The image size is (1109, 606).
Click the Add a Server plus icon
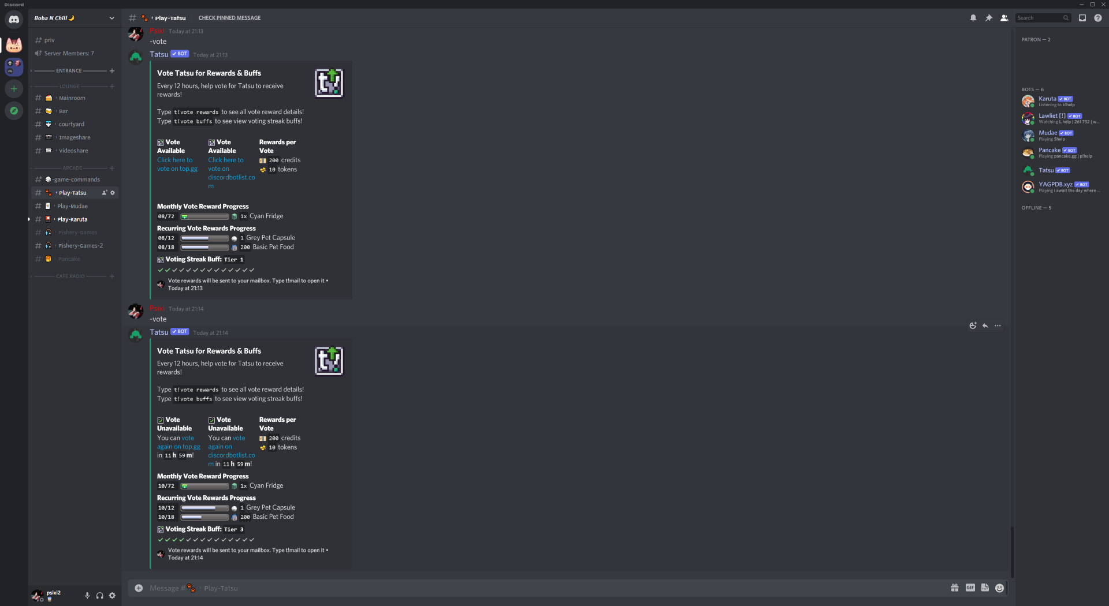14,89
